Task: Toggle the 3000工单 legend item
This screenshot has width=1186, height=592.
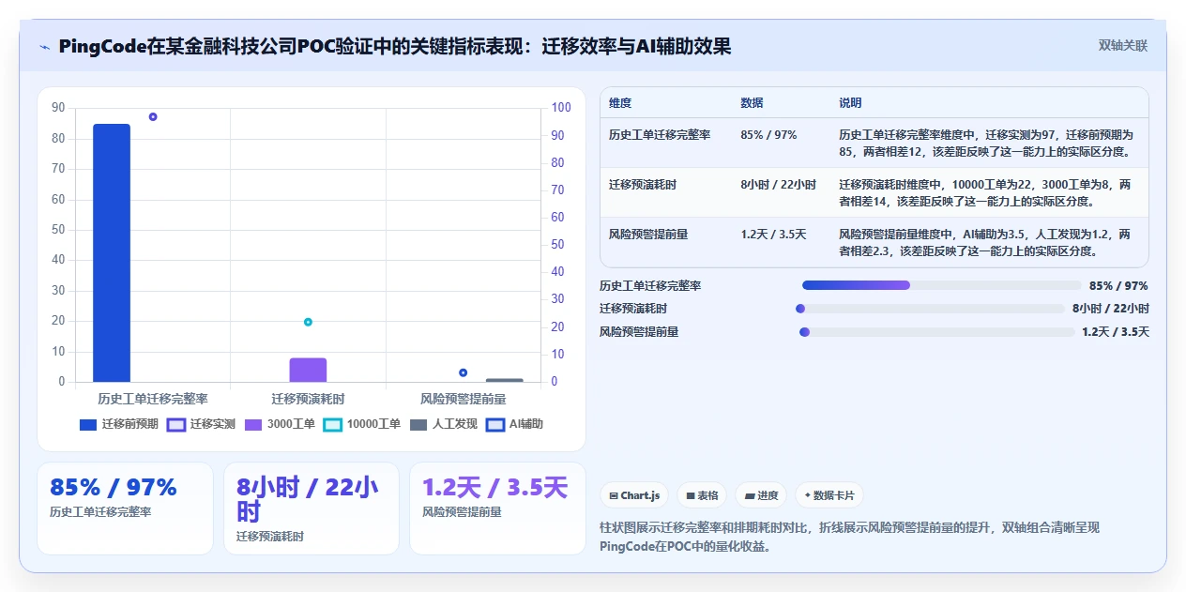Action: point(280,424)
